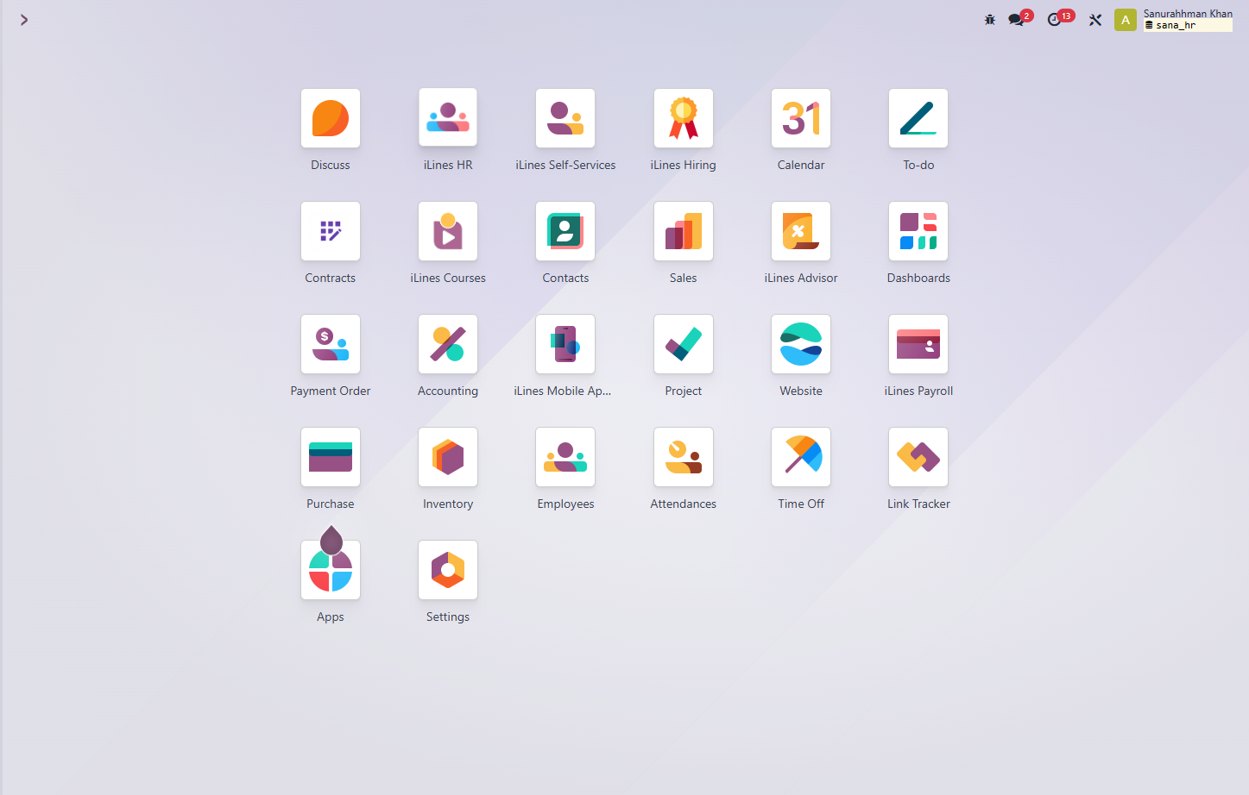This screenshot has height=795, width=1249.
Task: Open the Employees app
Action: coord(565,457)
